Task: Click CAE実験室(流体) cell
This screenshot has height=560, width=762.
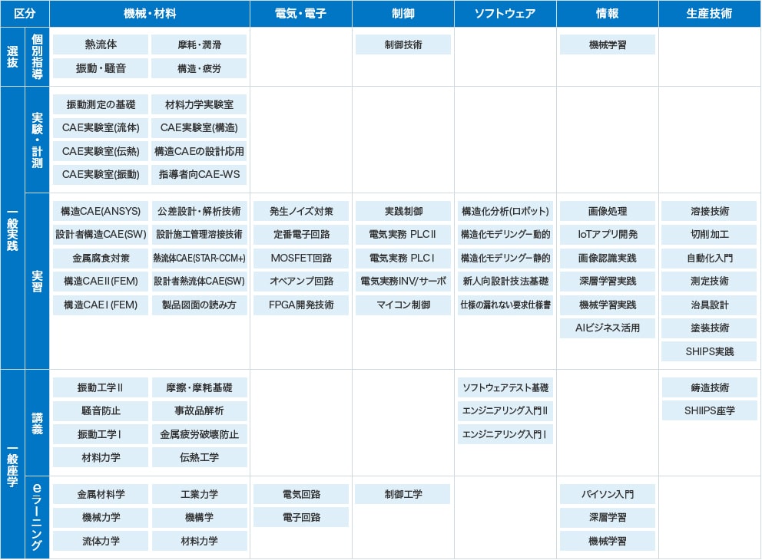Action: 101,127
